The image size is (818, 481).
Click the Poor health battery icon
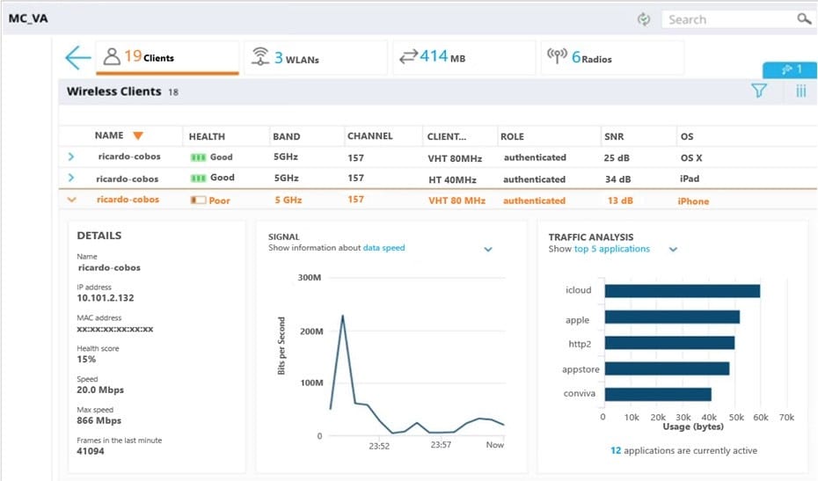pyautogui.click(x=198, y=200)
